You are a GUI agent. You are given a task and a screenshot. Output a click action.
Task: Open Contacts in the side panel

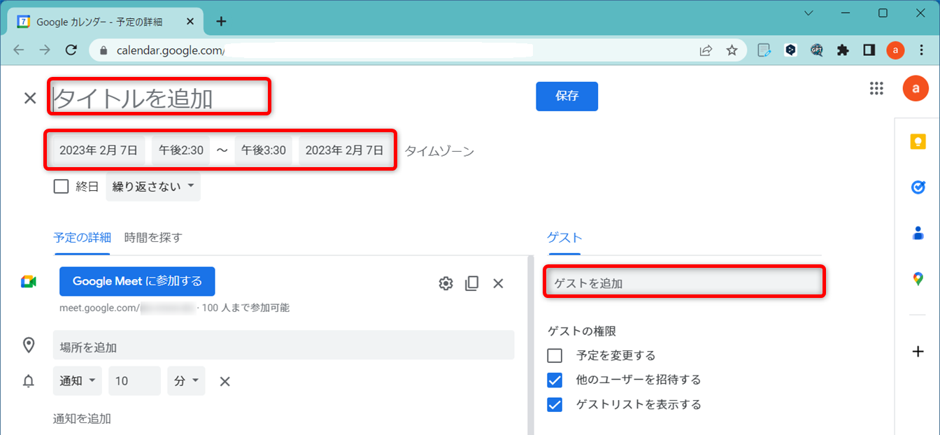click(x=918, y=233)
